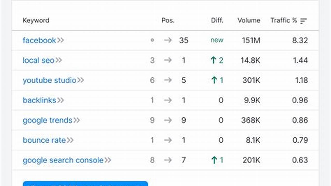
Task: Click the 'new' label in facebook row
Action: tap(217, 40)
